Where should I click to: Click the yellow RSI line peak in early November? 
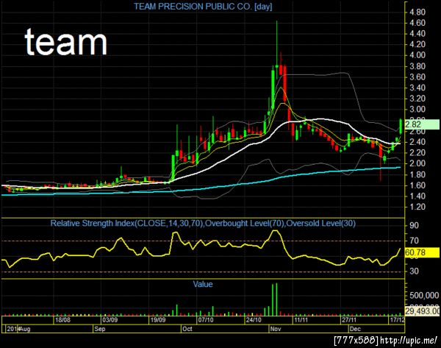[276, 232]
